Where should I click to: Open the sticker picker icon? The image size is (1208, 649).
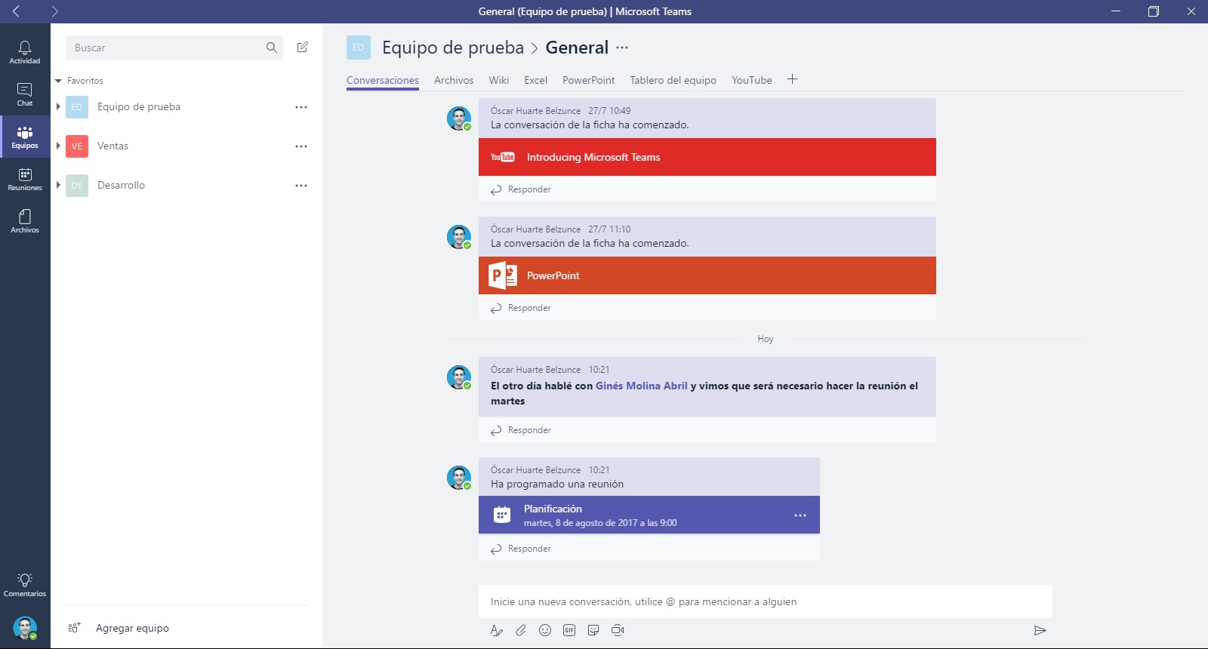(593, 630)
